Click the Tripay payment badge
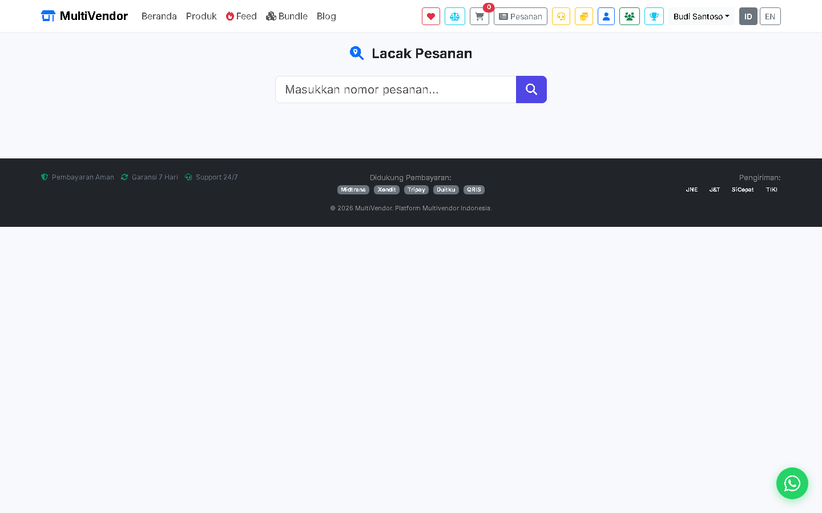This screenshot has height=513, width=822. click(416, 190)
